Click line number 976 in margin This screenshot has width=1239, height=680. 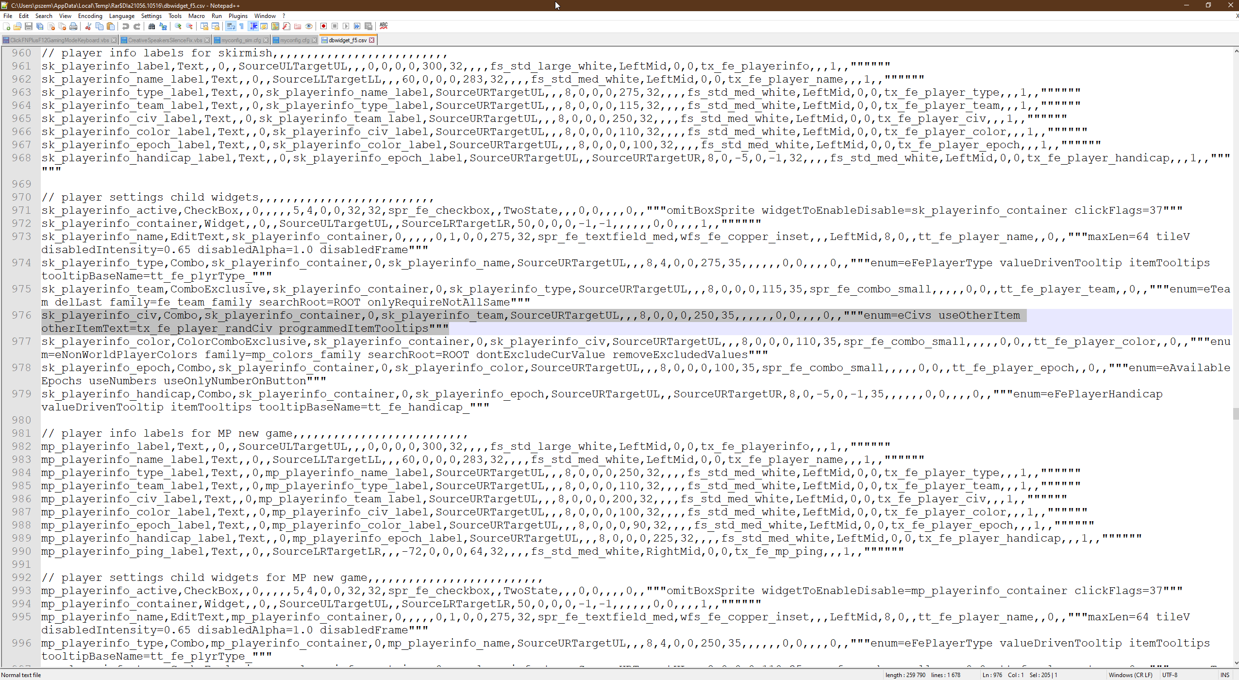(21, 315)
